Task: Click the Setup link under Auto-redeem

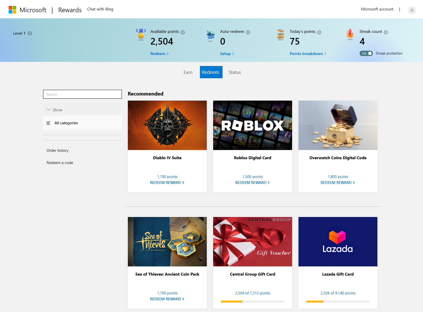Action: (x=227, y=54)
